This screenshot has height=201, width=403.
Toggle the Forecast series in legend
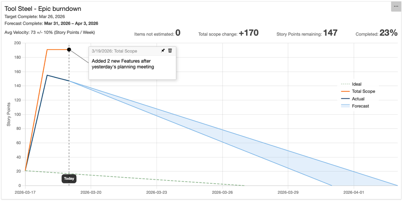click(x=360, y=106)
